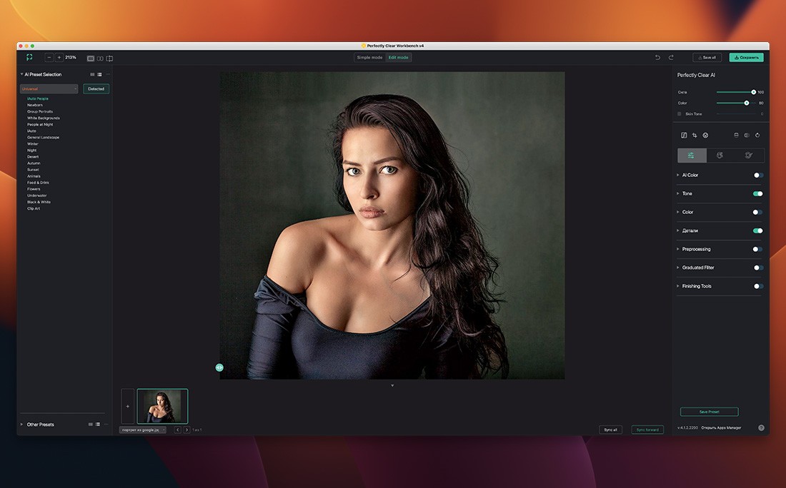Check the Skin Tone checkbox
Viewport: 786px width, 488px height.
click(680, 113)
